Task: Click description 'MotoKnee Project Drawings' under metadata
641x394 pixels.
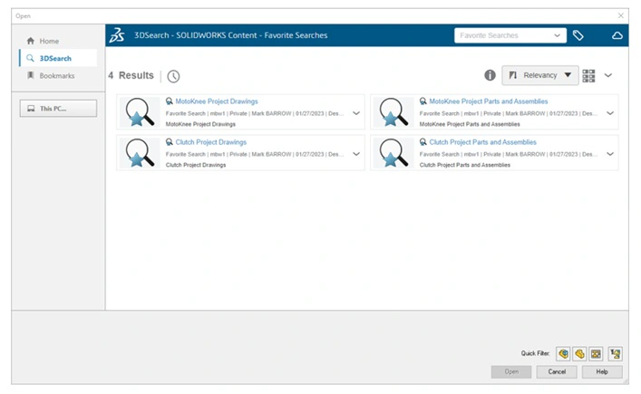Action: 200,124
